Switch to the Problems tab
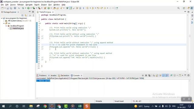The height and width of the screenshot is (109, 194). 42,75
